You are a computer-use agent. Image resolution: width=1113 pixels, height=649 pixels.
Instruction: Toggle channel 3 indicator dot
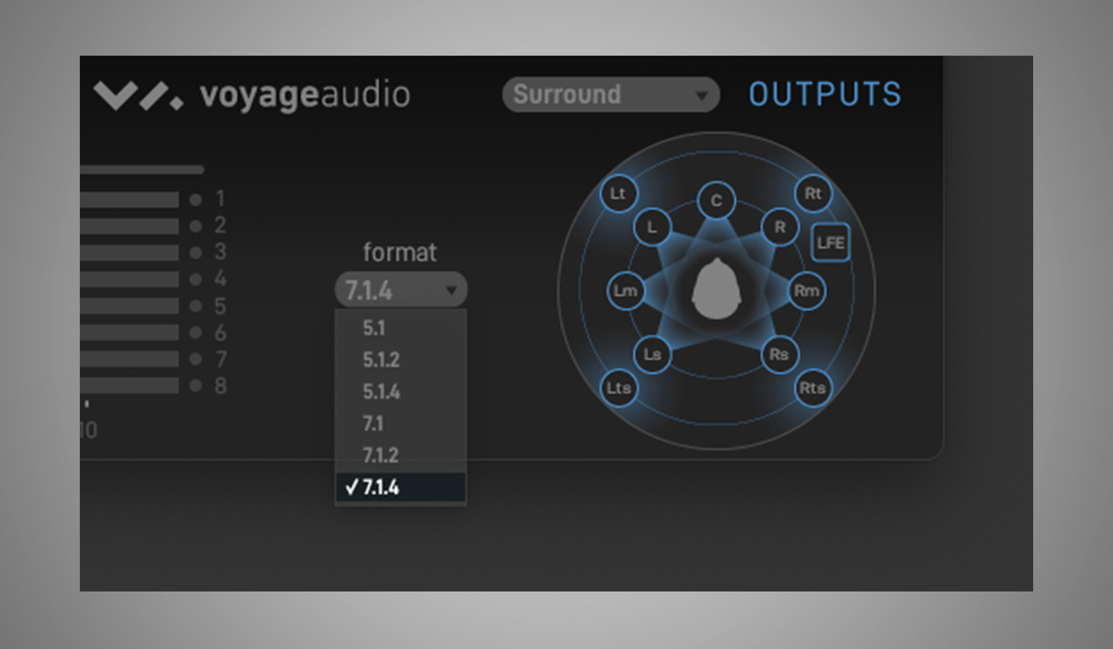tap(196, 252)
